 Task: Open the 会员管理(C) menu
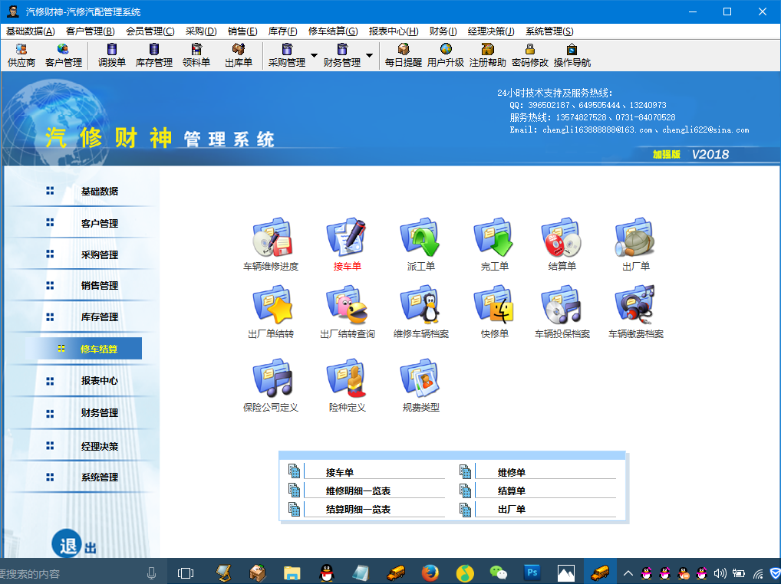(150, 31)
